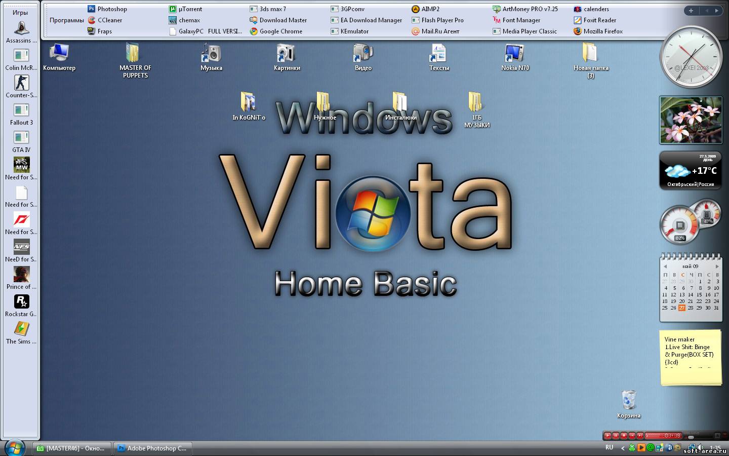Pause playback in the mini player gadget

pyautogui.click(x=616, y=435)
